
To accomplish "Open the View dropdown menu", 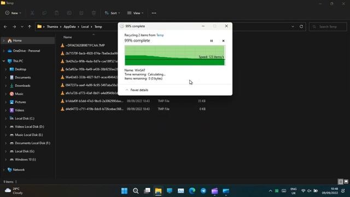I will [x=135, y=13].
